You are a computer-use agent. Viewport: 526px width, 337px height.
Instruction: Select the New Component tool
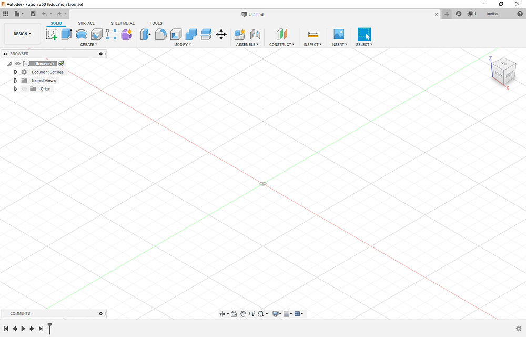240,34
